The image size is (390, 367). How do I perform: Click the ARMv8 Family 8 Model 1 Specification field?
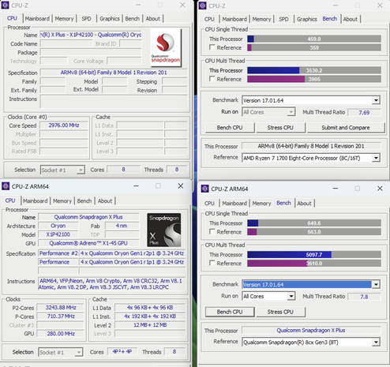coord(114,73)
